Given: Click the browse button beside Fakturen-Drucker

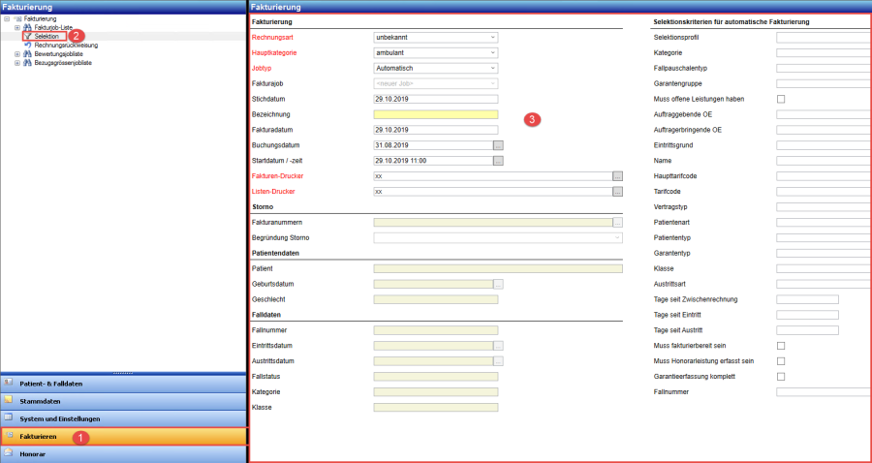Looking at the screenshot, I should [617, 176].
